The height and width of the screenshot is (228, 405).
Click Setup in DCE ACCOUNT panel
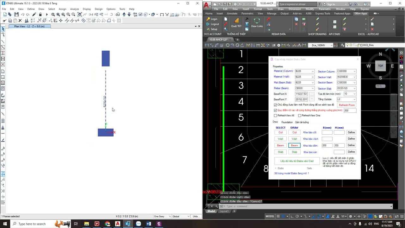pyautogui.click(x=212, y=29)
